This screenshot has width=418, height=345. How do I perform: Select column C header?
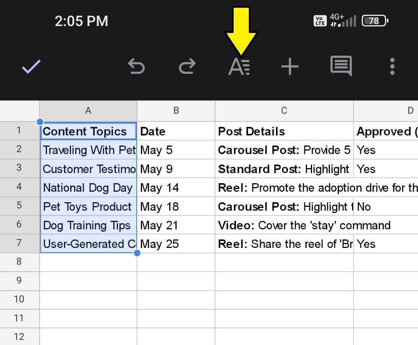click(284, 111)
